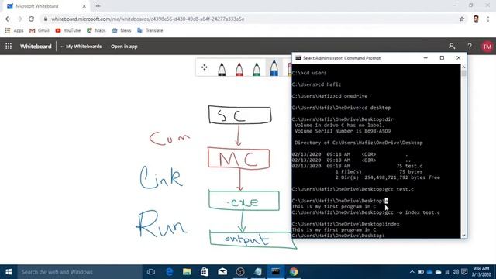496x279 pixels.
Task: Open the Translate bookmark
Action: (x=150, y=30)
